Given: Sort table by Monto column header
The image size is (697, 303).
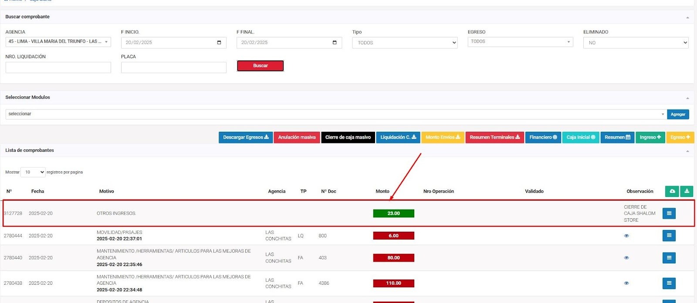Looking at the screenshot, I should coord(382,191).
